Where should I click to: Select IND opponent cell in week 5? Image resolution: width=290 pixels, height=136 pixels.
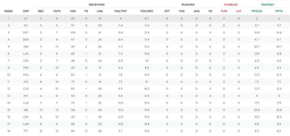26,47
